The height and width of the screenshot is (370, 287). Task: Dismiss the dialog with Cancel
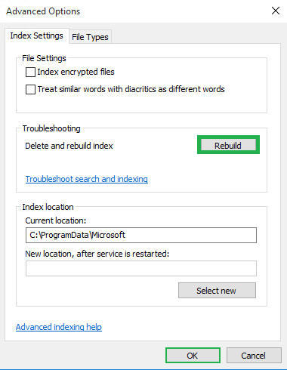coord(254,356)
